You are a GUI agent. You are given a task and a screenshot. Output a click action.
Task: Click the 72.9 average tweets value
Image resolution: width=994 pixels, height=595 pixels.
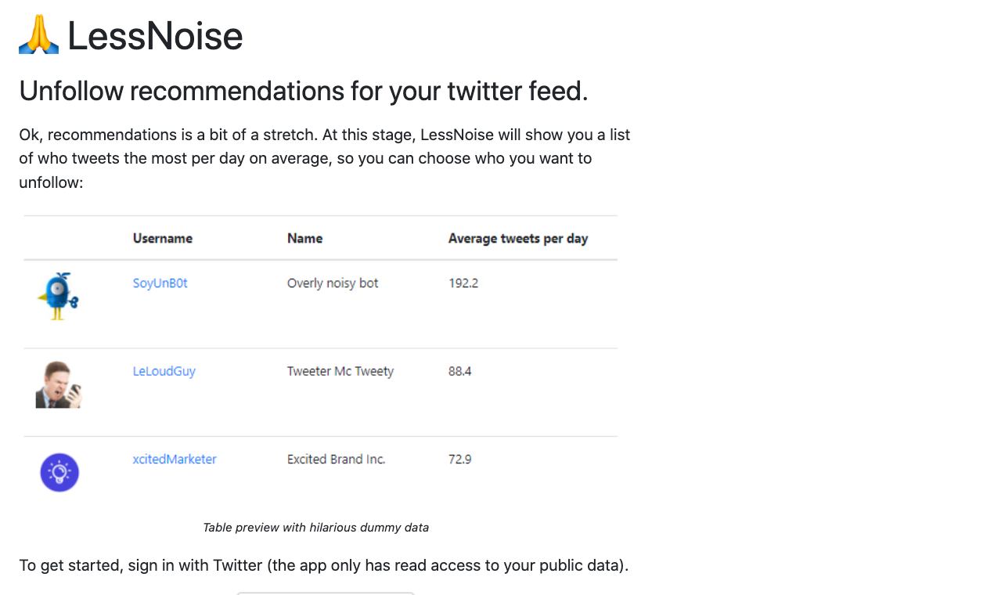460,460
